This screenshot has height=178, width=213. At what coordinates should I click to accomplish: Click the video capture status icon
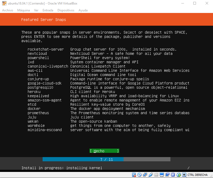click(167, 175)
